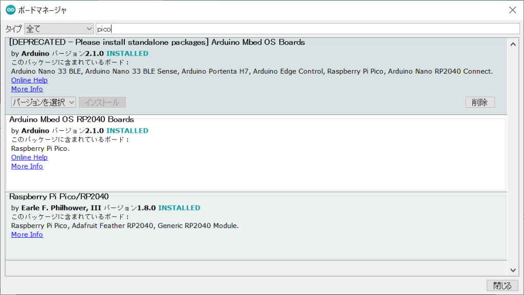Click the インストール button
Screen dimensions: 524x295
[x=102, y=102]
